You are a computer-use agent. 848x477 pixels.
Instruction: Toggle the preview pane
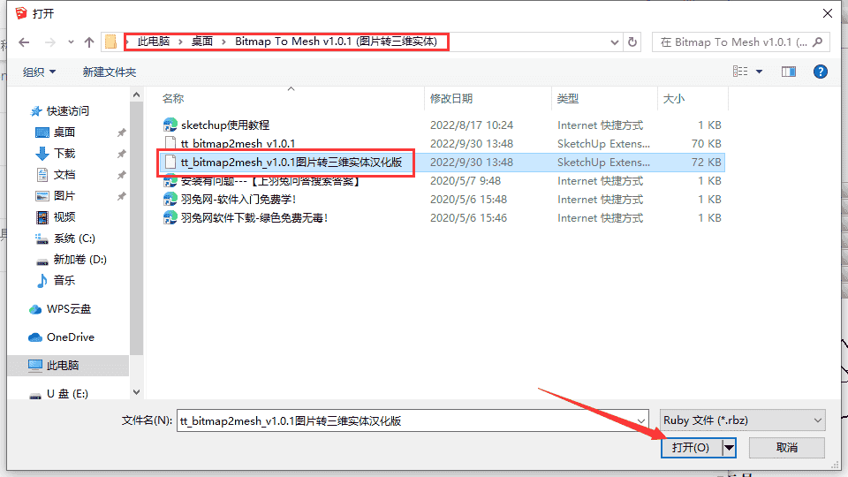click(789, 72)
